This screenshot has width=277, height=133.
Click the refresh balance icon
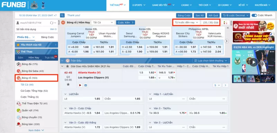pyautogui.click(x=52, y=23)
